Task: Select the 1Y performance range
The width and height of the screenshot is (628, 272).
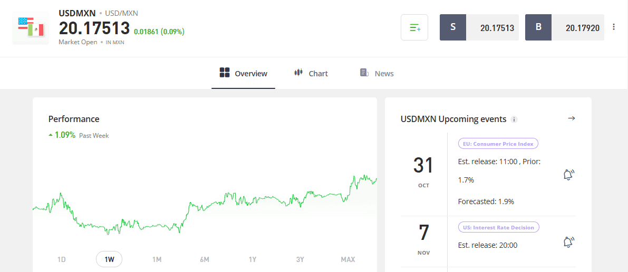Action: click(x=253, y=259)
